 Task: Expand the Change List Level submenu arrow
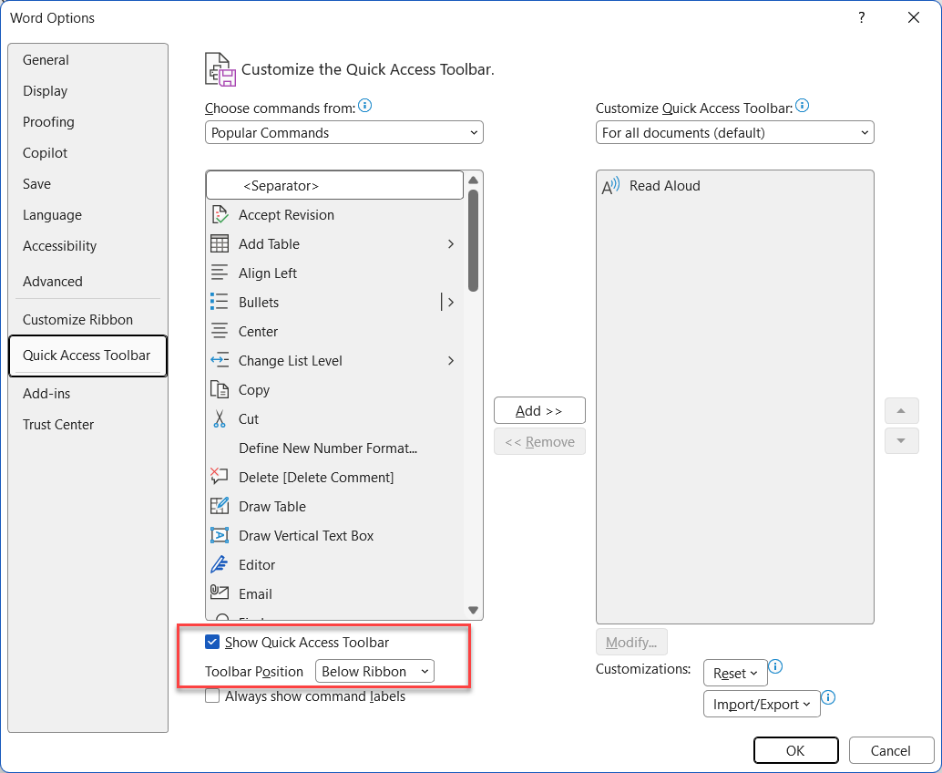tap(451, 361)
